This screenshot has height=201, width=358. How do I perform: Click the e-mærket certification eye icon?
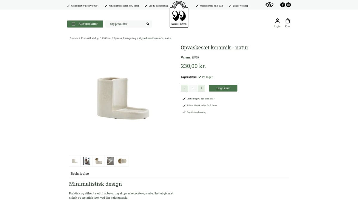click(269, 5)
